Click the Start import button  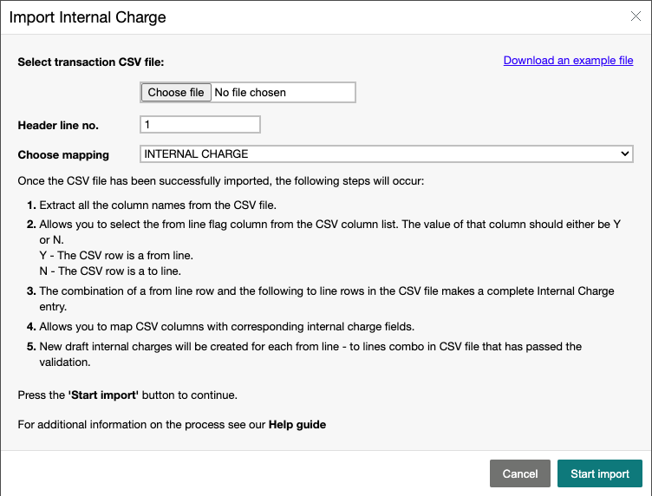pos(600,473)
